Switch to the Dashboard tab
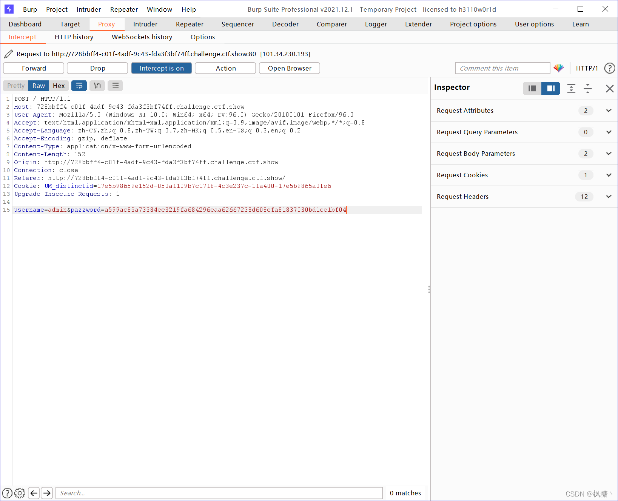Viewport: 618px width, 501px height. [25, 24]
